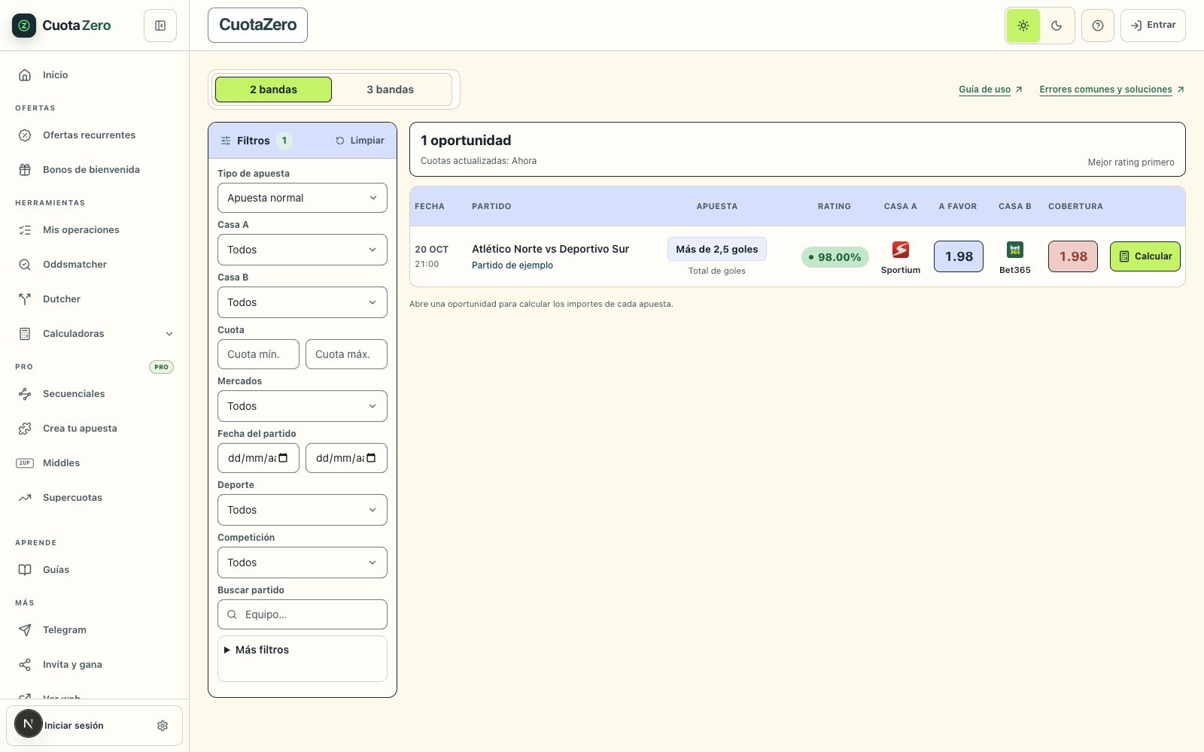
Task: Open the Tipo de apuesta dropdown
Action: click(303, 198)
